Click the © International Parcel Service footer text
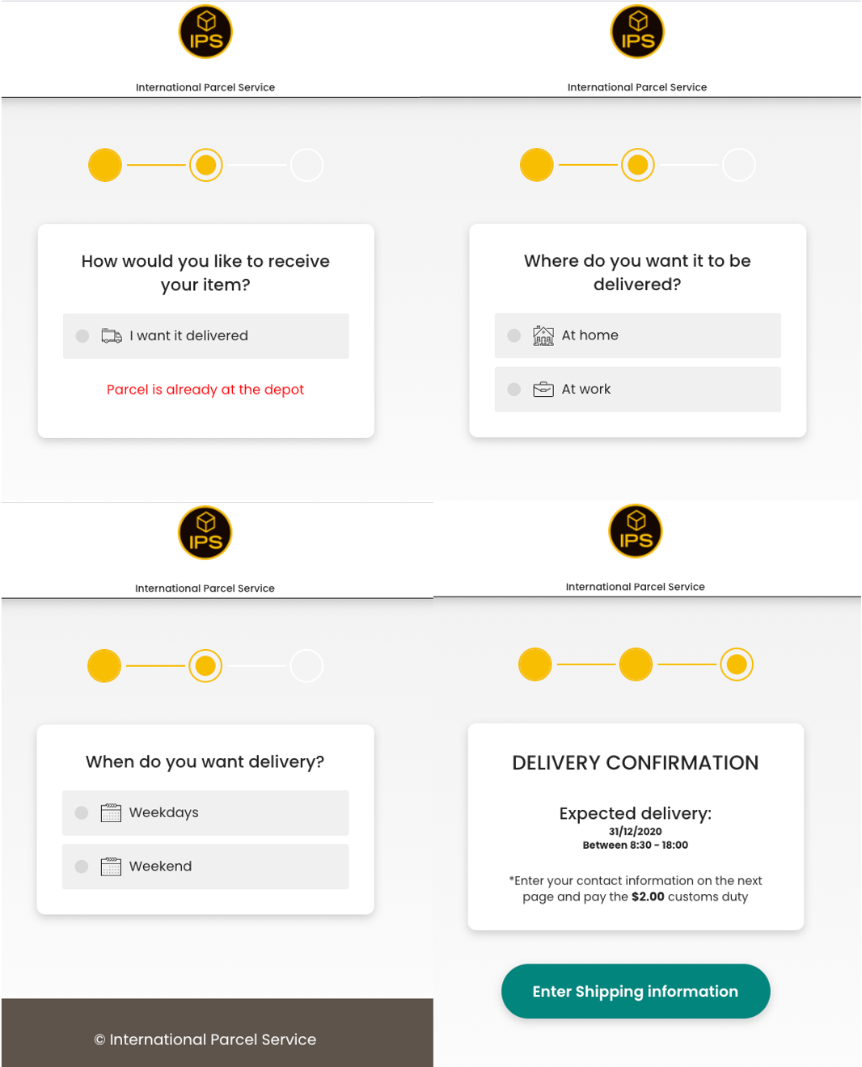Screen dimensions: 862x1067 pos(205,1040)
